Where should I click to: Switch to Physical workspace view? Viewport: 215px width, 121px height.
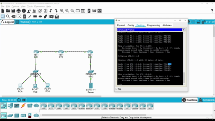[22, 22]
